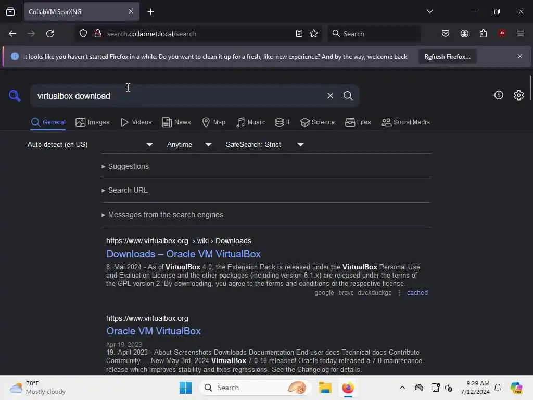Open the https://www.virtualbox.org URL of second result
This screenshot has height=400, width=533.
[x=147, y=318]
